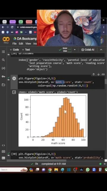Screen dimensions: 107x191
Task: Open OBS Studio from the taskbar
Action: click(75, 170)
